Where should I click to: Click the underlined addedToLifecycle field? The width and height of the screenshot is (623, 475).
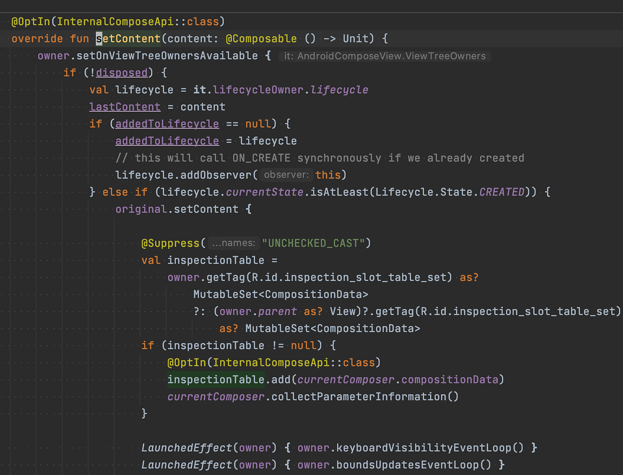(x=167, y=124)
